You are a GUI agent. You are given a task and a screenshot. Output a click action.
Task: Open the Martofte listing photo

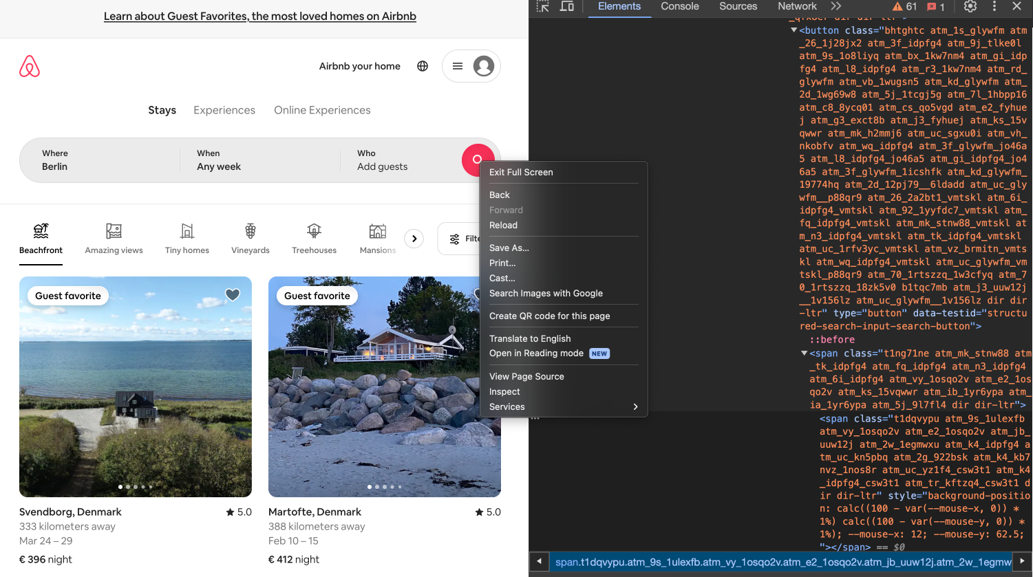(x=385, y=387)
